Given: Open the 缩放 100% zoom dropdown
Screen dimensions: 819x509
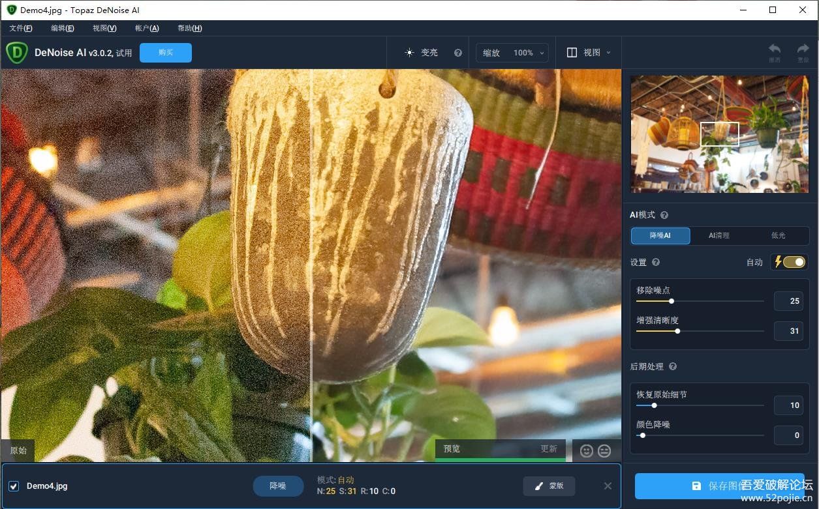Looking at the screenshot, I should [512, 52].
